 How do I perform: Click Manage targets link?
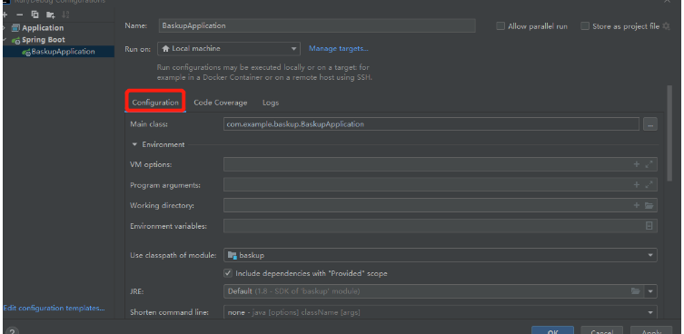(x=339, y=48)
